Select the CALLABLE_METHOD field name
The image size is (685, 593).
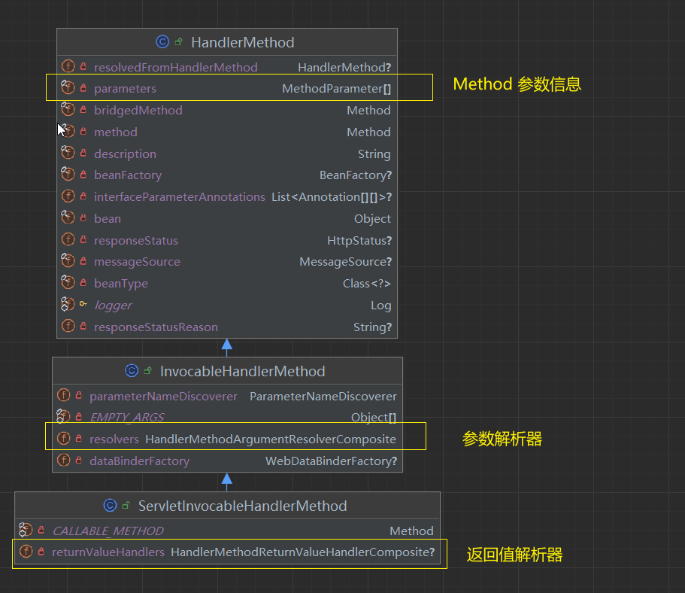108,531
